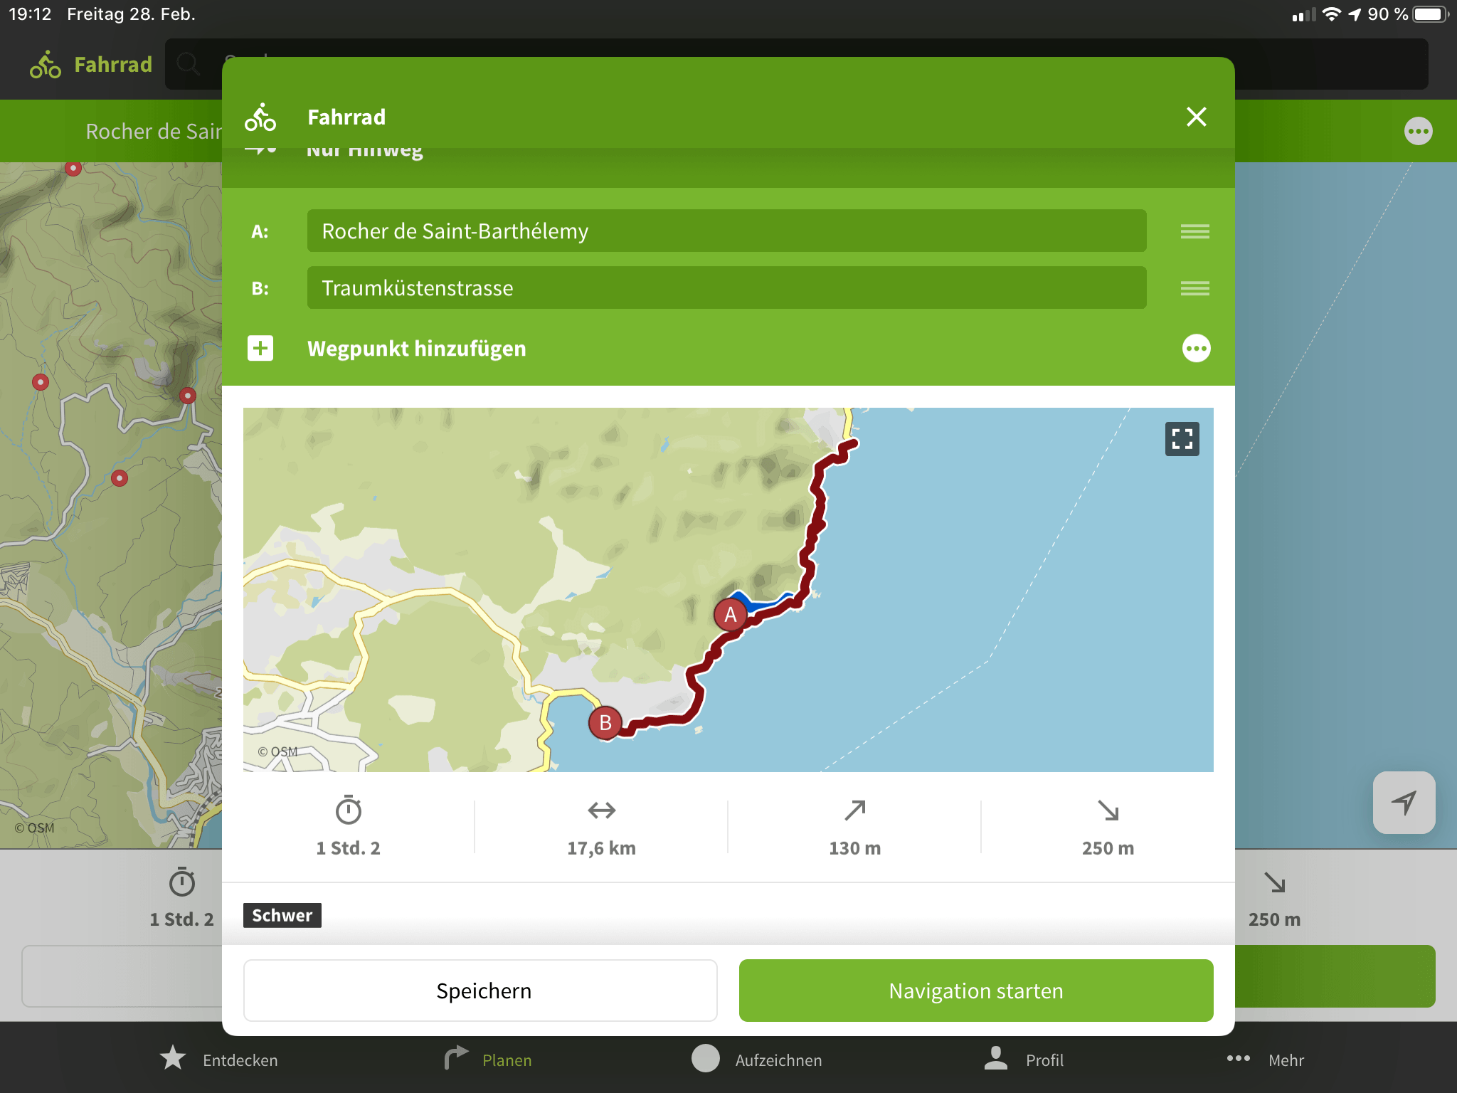Tap the Nur Hinweg route option

(x=365, y=151)
